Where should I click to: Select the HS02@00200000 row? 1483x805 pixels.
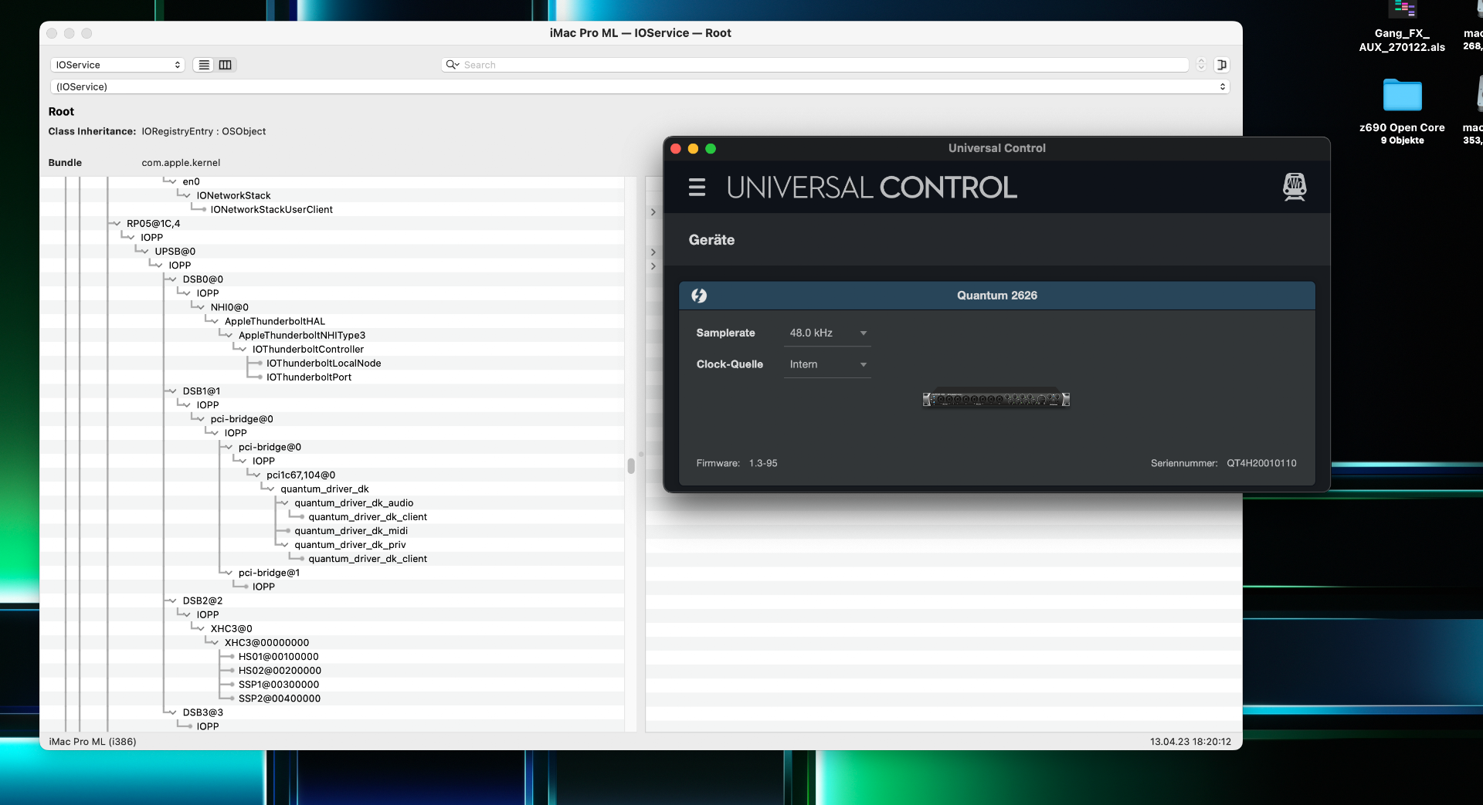[280, 671]
